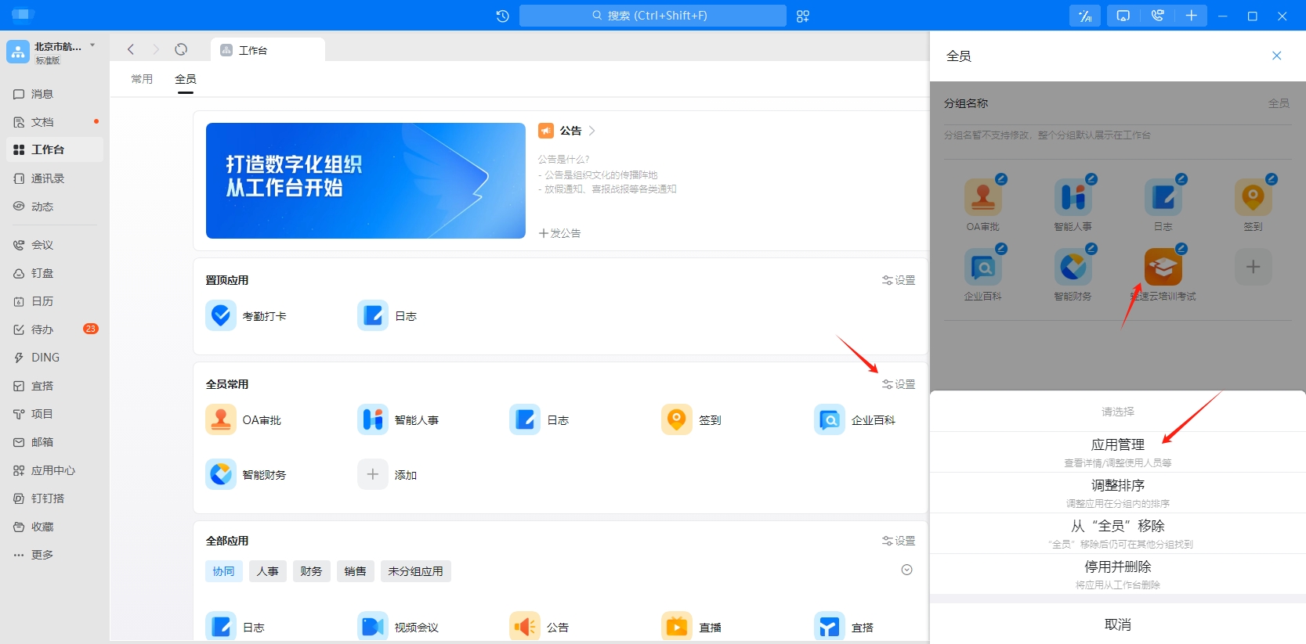The height and width of the screenshot is (644, 1306).
Task: Open 设置 for the 全员常用 section
Action: 899,384
